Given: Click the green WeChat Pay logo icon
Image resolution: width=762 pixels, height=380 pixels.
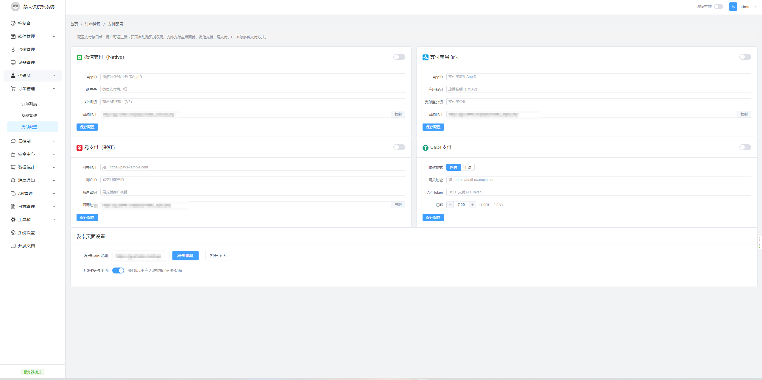Looking at the screenshot, I should pyautogui.click(x=80, y=57).
